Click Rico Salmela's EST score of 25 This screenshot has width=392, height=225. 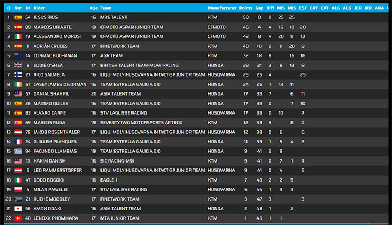303,75
